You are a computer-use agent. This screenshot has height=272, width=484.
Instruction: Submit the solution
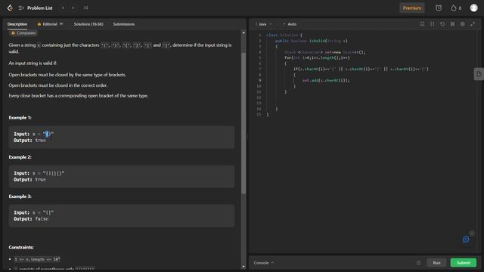click(x=464, y=263)
